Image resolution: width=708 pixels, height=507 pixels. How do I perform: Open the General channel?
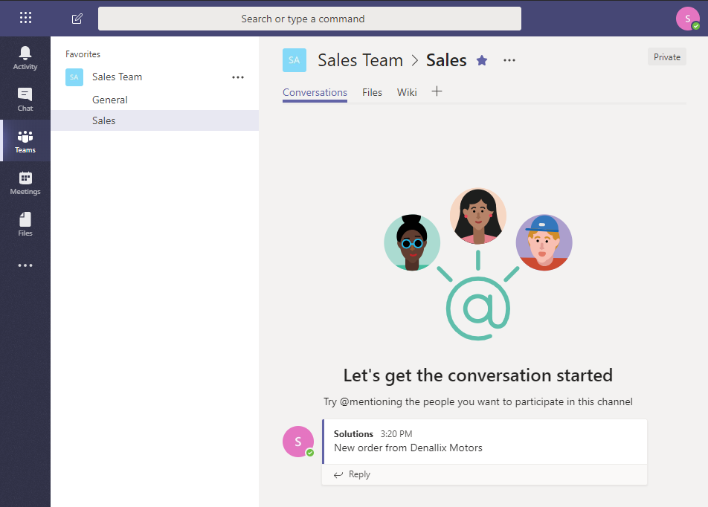click(x=110, y=100)
